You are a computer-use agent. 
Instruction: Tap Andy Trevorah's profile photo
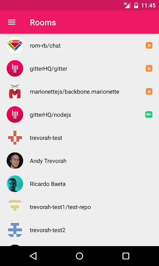pos(15,161)
